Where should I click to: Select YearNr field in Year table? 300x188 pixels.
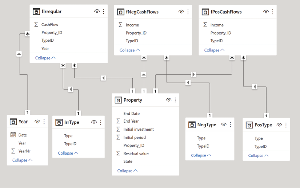24,151
